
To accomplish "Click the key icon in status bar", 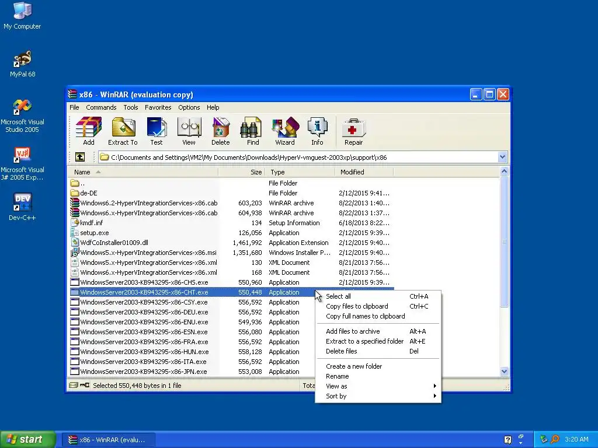I will (85, 385).
